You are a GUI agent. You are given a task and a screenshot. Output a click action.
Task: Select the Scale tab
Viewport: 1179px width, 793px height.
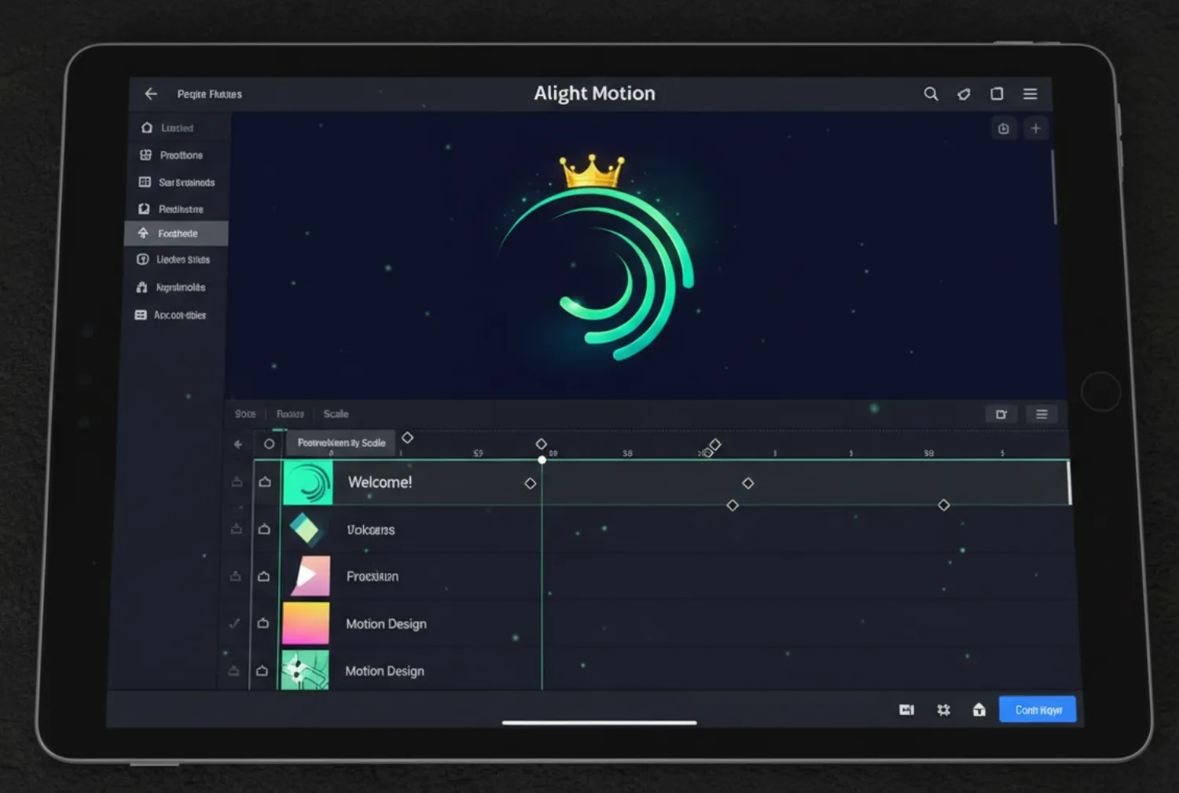[x=336, y=414]
